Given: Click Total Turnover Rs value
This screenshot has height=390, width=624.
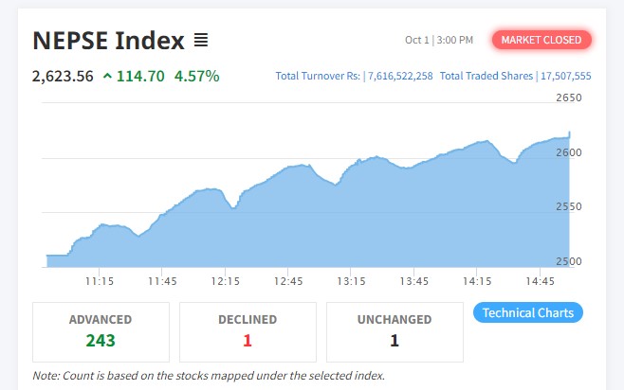Looking at the screenshot, I should (400, 76).
